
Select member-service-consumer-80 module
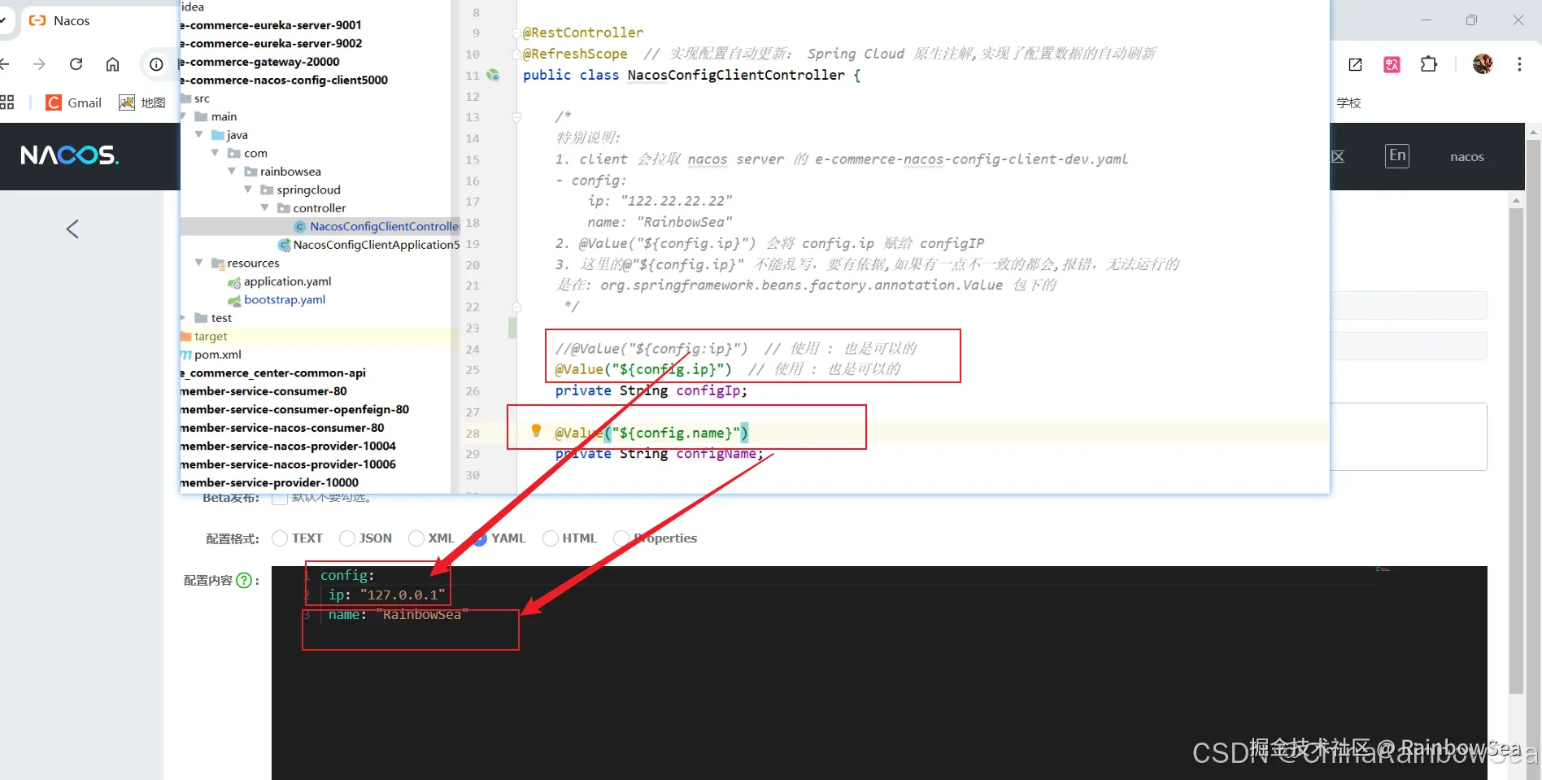[x=264, y=391]
